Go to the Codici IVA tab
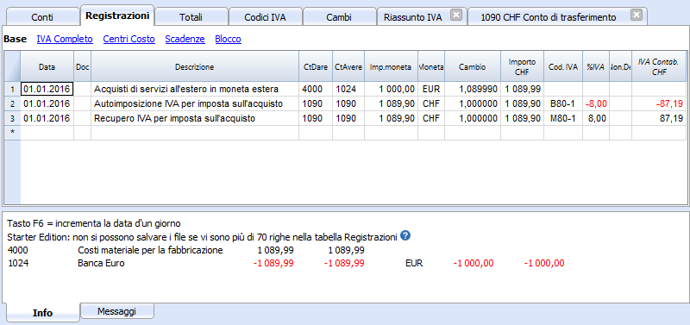This screenshot has height=325, width=690. 265,17
